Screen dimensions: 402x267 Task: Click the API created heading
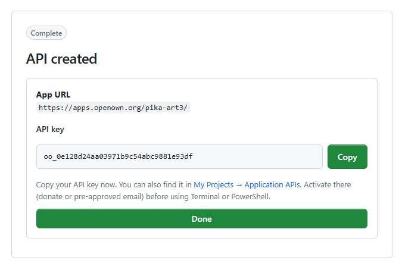pos(61,59)
